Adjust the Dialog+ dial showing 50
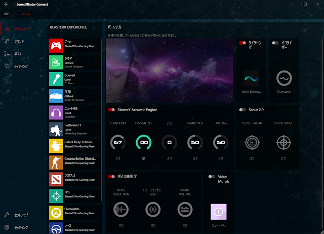 221,143
